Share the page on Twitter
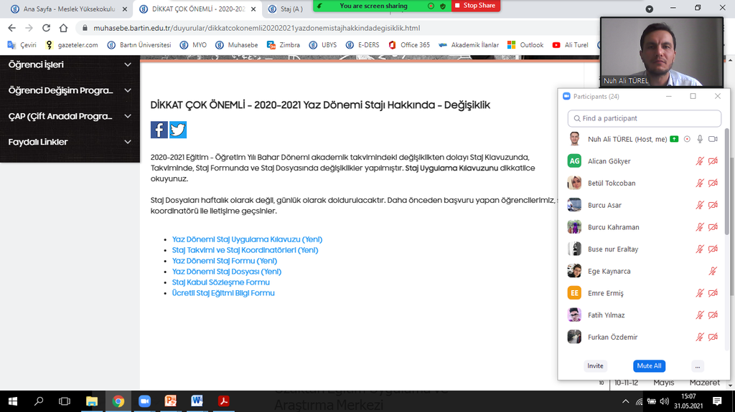Image resolution: width=735 pixels, height=412 pixels. click(178, 130)
